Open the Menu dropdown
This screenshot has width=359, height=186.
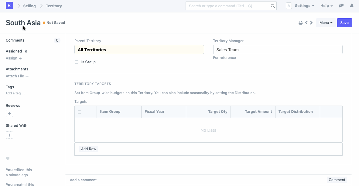(x=326, y=22)
